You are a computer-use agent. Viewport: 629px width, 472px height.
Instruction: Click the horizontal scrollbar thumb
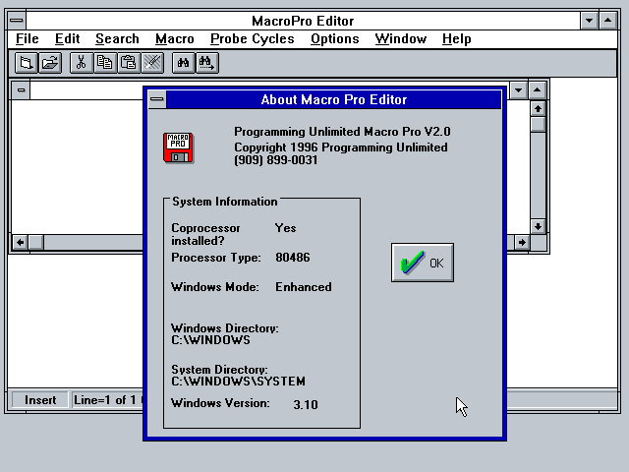tap(36, 242)
